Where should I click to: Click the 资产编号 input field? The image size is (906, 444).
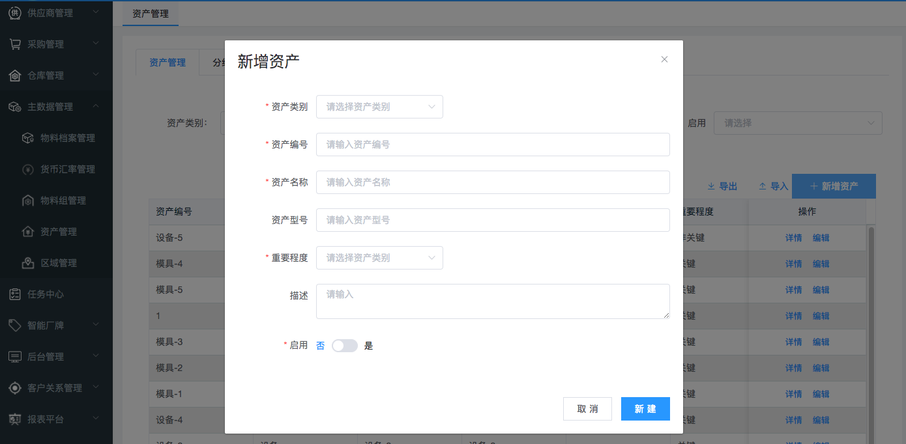(492, 145)
